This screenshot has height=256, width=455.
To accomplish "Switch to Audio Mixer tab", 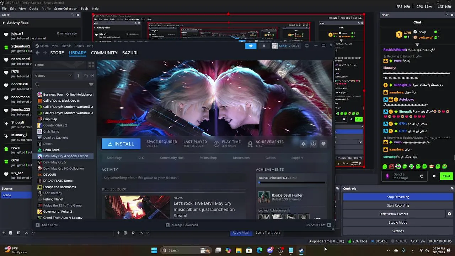I will point(241,233).
